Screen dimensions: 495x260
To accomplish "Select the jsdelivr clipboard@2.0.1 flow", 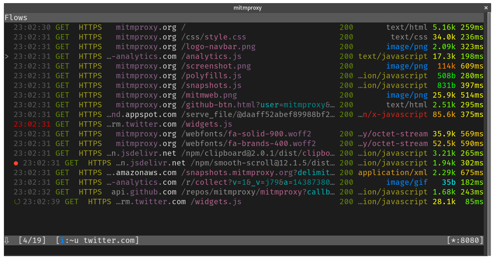I will (x=244, y=153).
